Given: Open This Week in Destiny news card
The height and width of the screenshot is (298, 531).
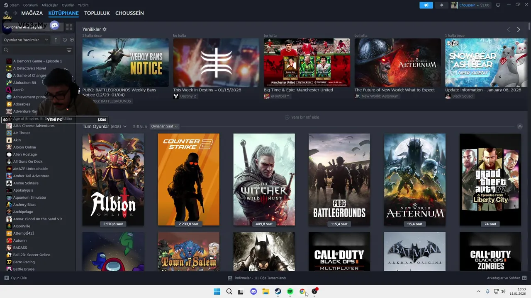Looking at the screenshot, I should coord(216,62).
